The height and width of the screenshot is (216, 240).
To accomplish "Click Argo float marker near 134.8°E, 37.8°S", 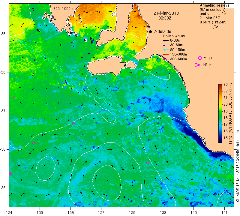I will point(34,143).
